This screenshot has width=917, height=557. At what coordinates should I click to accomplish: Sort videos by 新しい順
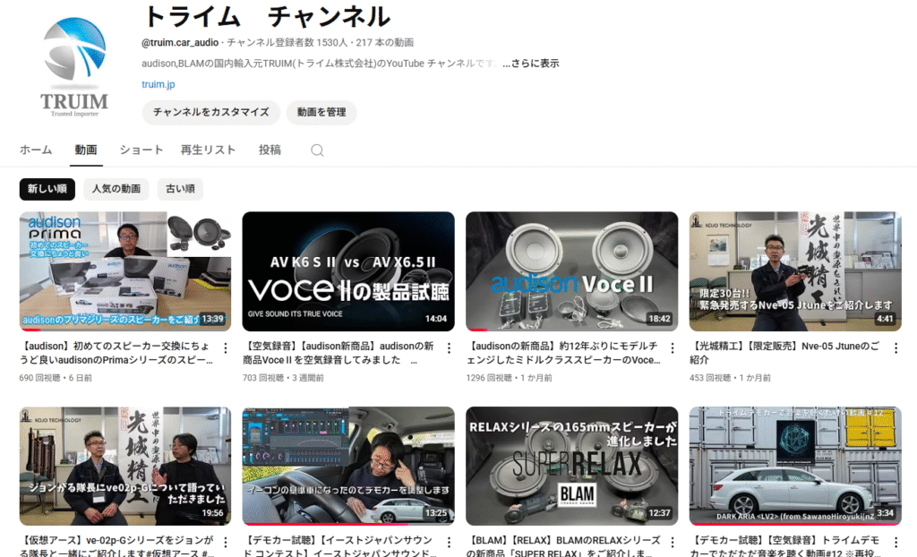click(x=47, y=189)
